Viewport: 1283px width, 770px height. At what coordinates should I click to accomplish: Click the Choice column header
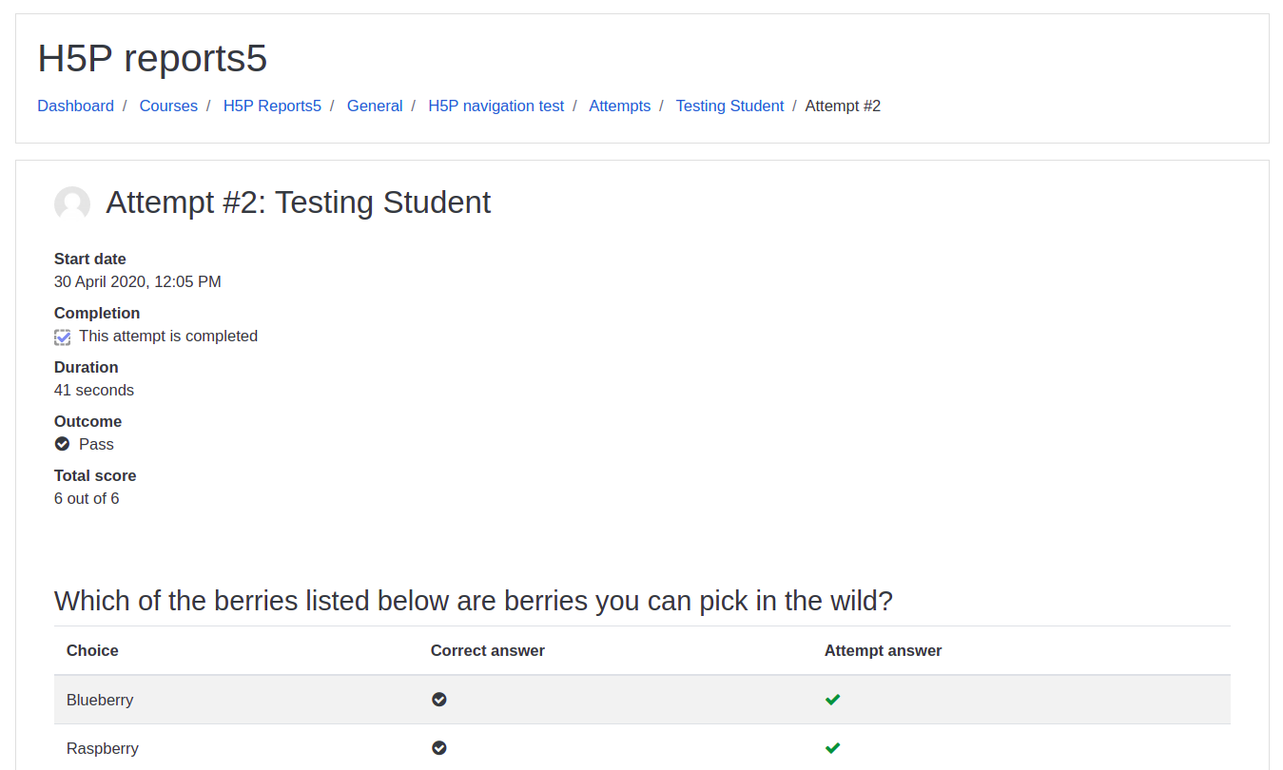click(x=92, y=651)
